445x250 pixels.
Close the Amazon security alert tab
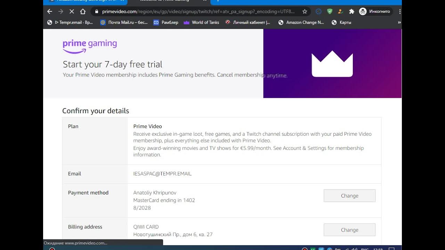coord(122,1)
